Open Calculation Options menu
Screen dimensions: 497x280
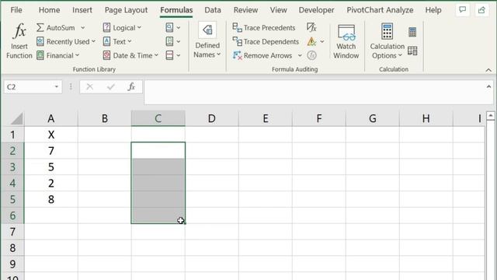(x=387, y=41)
